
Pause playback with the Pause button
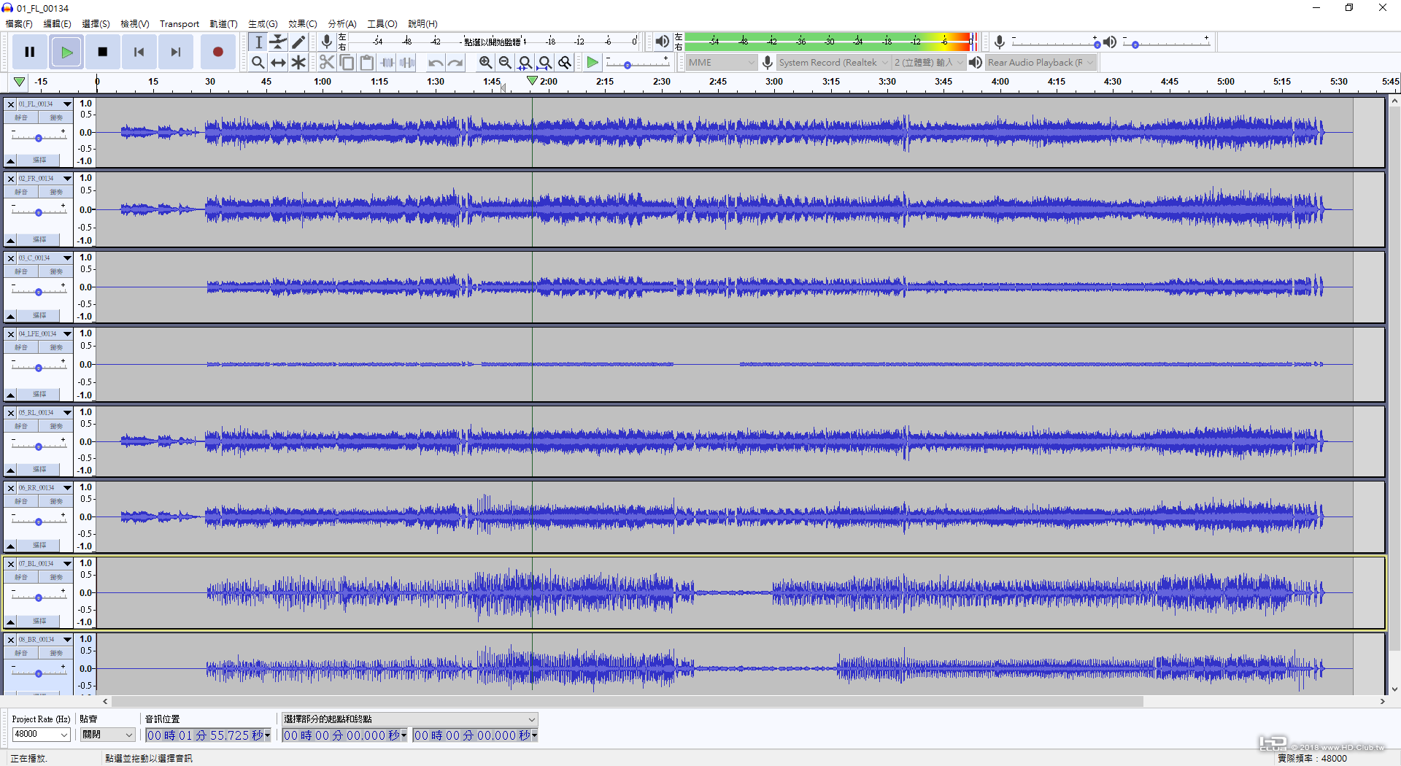click(30, 52)
